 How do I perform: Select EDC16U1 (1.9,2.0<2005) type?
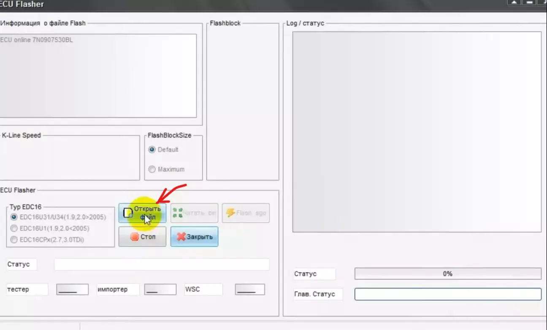[14, 228]
